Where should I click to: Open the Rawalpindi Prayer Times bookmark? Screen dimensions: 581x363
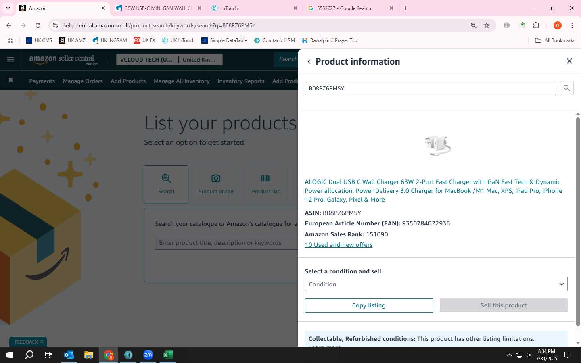(x=329, y=40)
